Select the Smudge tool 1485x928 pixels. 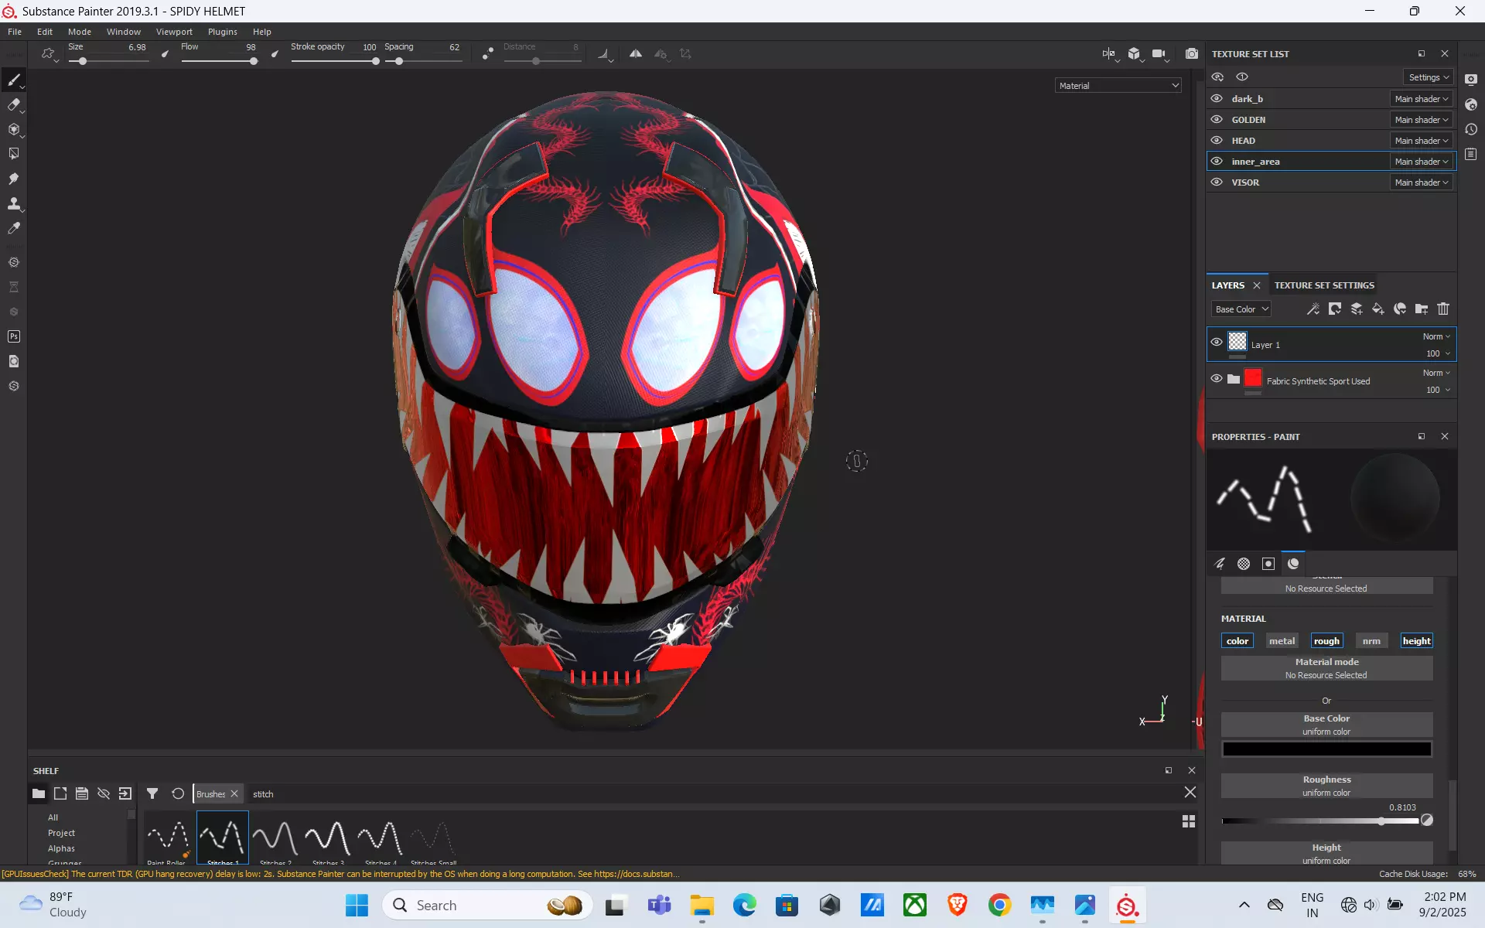tap(14, 179)
